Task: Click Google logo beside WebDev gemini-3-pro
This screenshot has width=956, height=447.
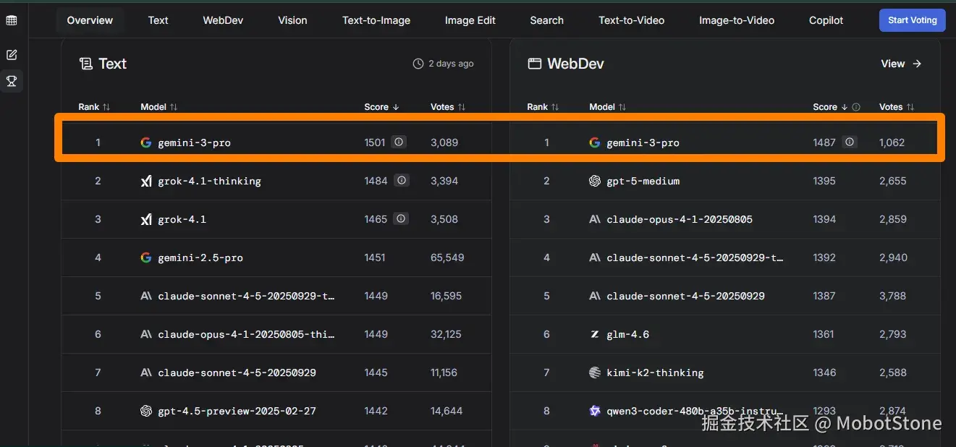Action: pos(595,142)
